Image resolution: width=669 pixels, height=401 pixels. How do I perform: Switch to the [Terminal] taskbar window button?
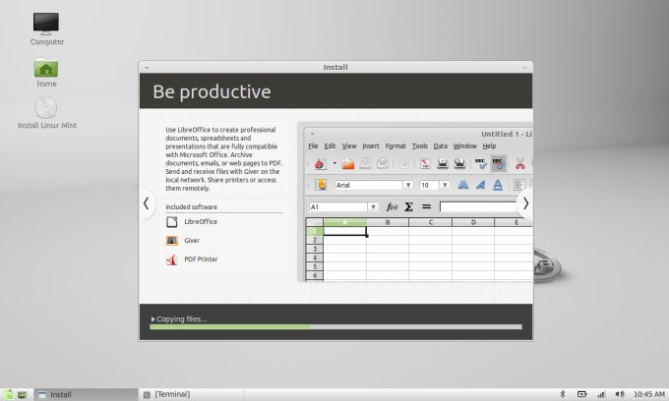[x=191, y=394]
